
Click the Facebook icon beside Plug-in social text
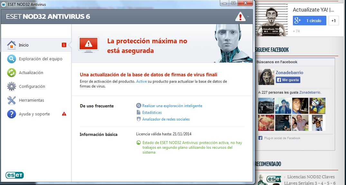tap(260, 138)
